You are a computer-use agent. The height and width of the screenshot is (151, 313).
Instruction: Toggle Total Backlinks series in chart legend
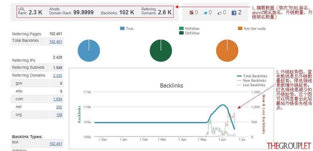252,76
